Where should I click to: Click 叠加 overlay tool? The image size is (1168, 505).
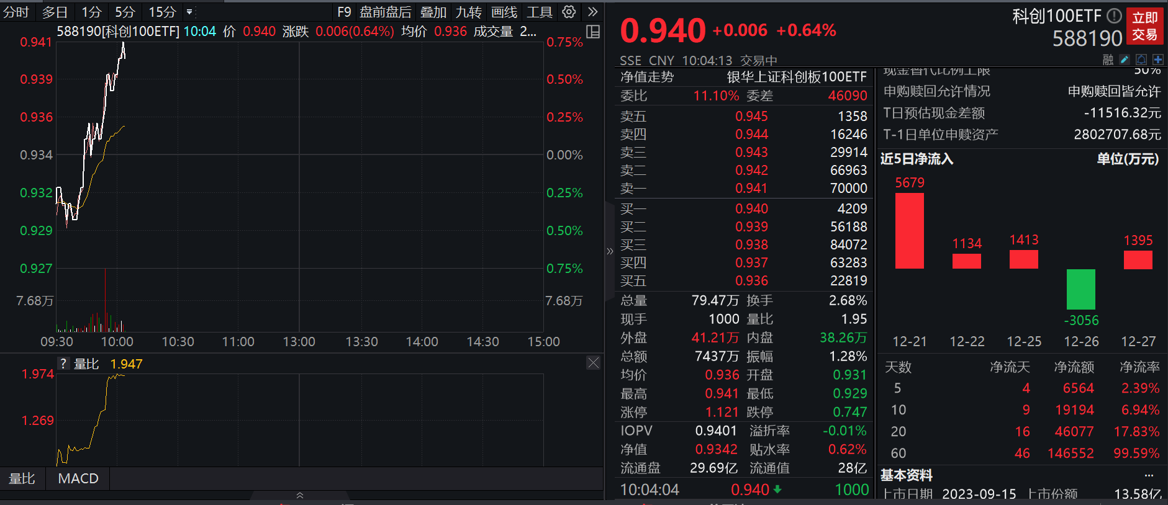tap(433, 12)
